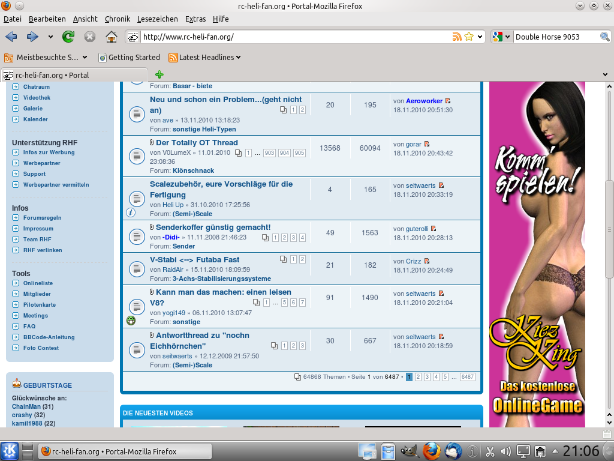Viewport: 614px width, 461px height.
Task: Open a new tab with plus icon
Action: coord(159,75)
